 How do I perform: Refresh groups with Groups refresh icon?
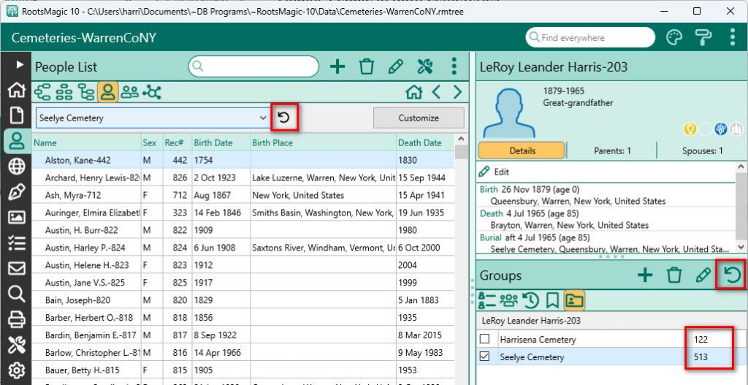pyautogui.click(x=732, y=275)
